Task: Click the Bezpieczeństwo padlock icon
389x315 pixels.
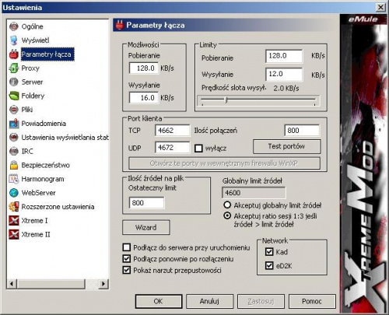Action: click(x=14, y=165)
